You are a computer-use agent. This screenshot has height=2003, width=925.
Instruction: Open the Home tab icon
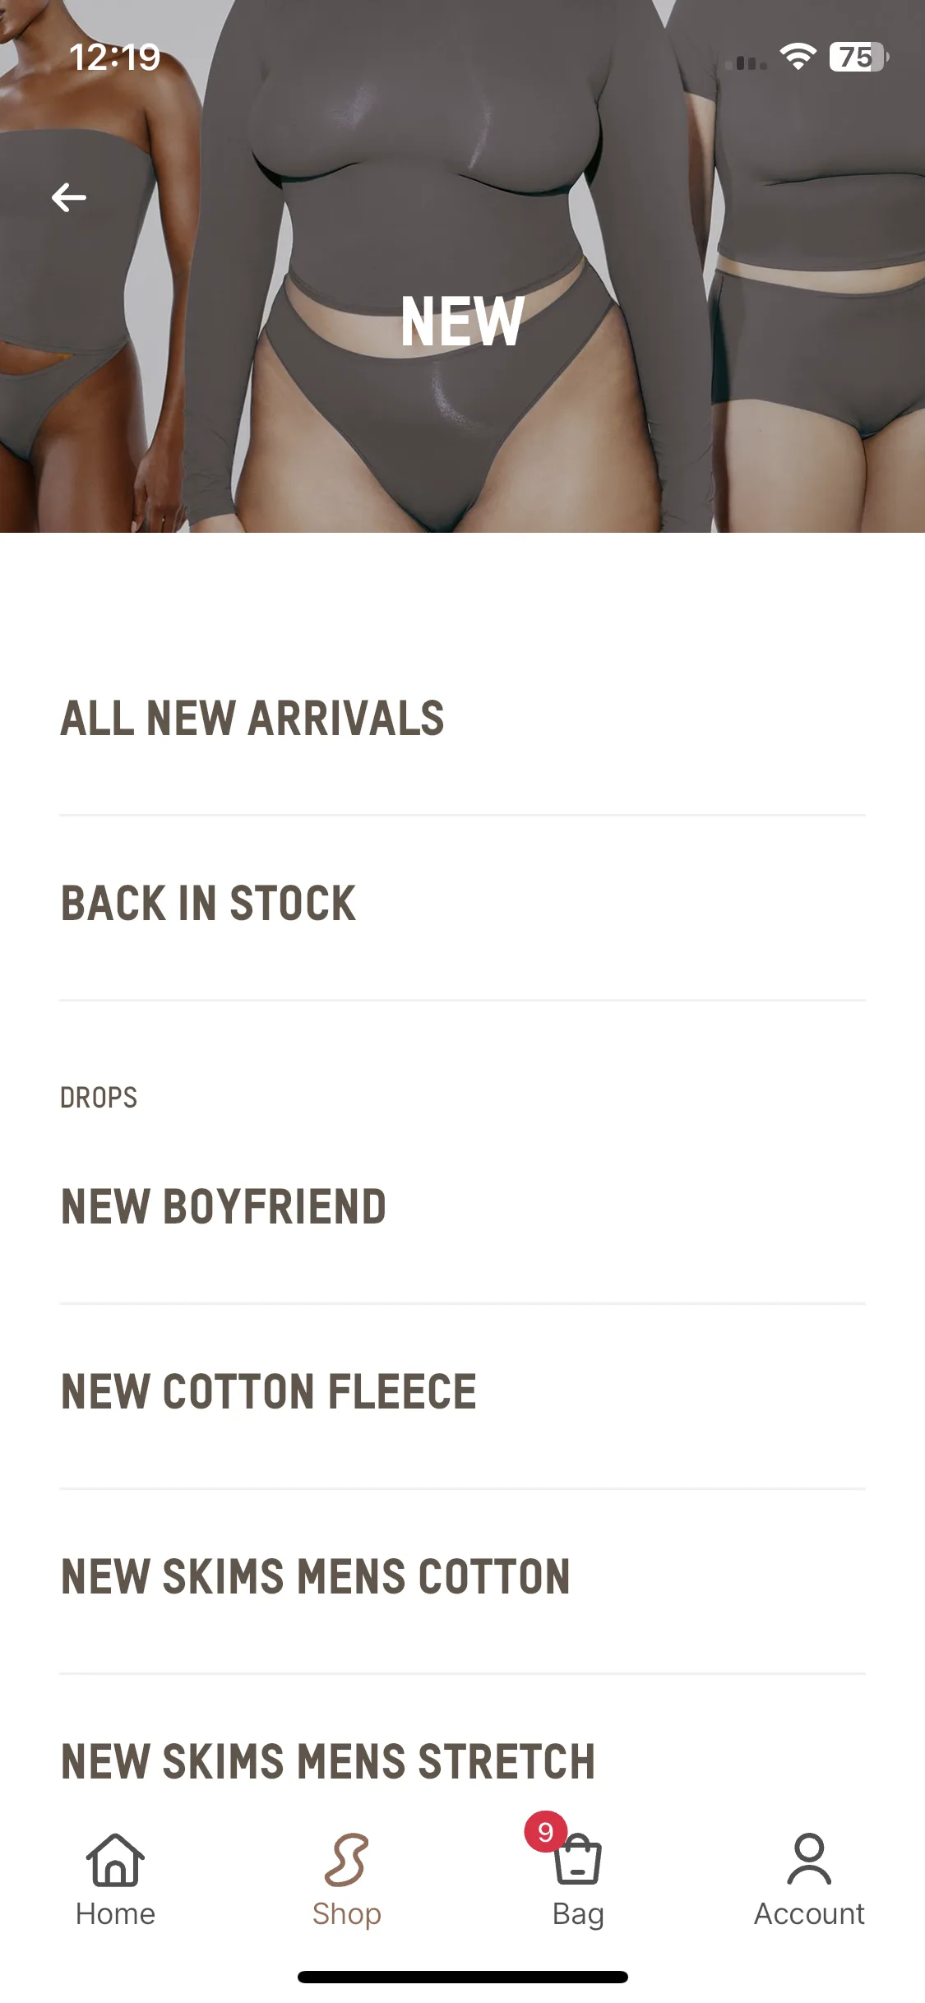point(115,1860)
